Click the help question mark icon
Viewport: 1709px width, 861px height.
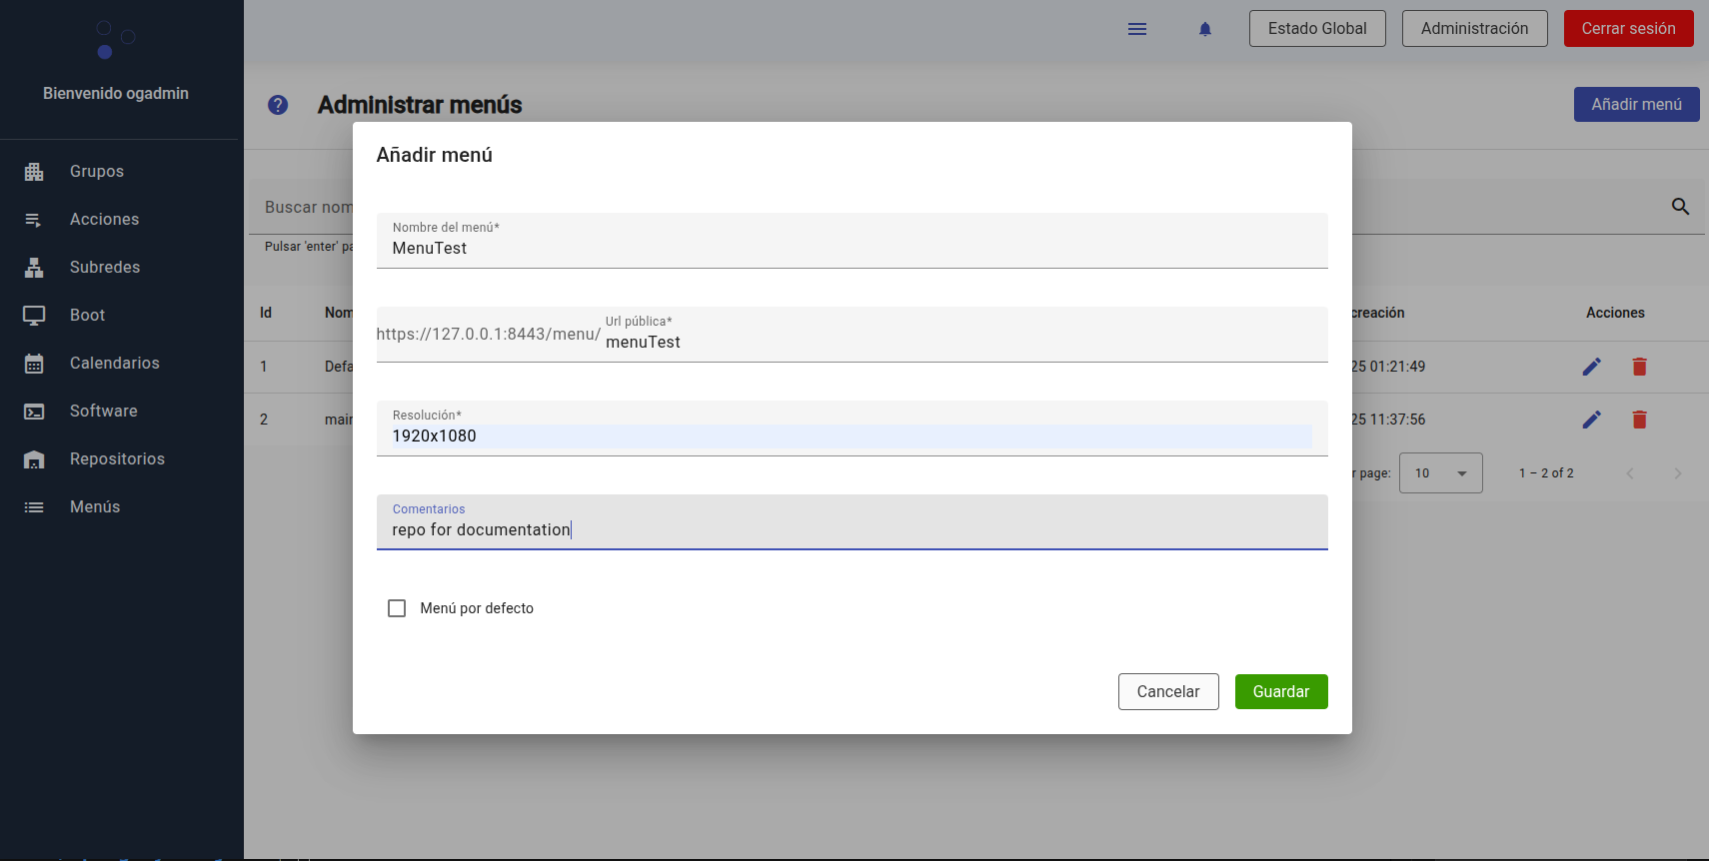[x=278, y=105]
